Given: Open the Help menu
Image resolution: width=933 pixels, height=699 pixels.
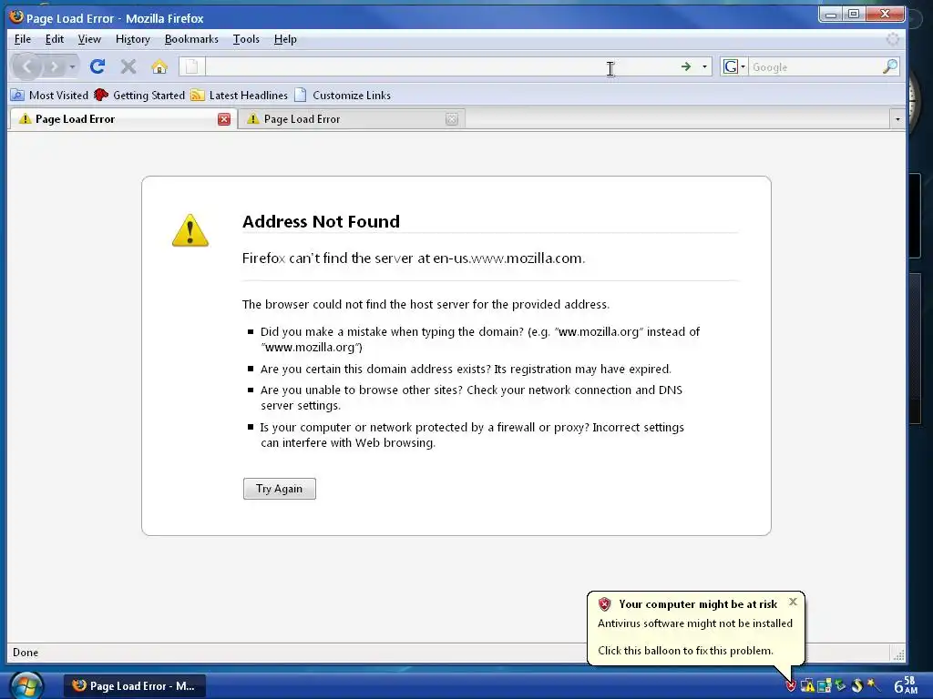Looking at the screenshot, I should point(285,39).
